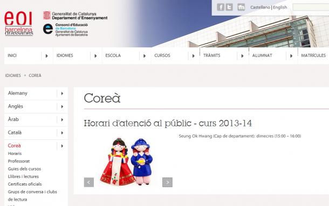Click the Moodle 'm' icon
The image size is (329, 206).
click(241, 7)
